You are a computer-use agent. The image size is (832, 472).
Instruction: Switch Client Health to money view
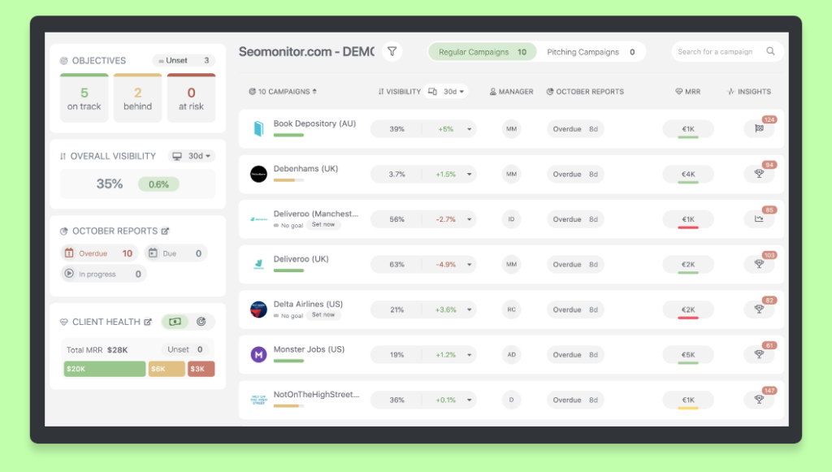tap(175, 322)
